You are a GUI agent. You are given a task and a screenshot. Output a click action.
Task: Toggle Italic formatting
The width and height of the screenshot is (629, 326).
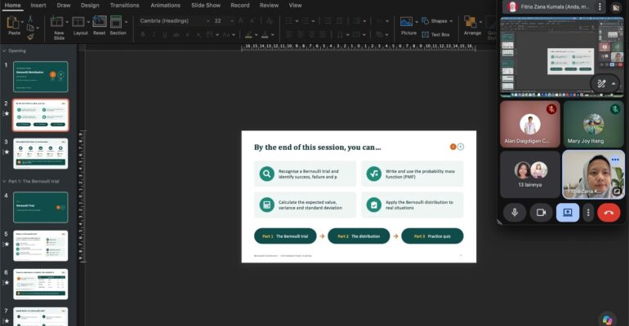point(154,35)
